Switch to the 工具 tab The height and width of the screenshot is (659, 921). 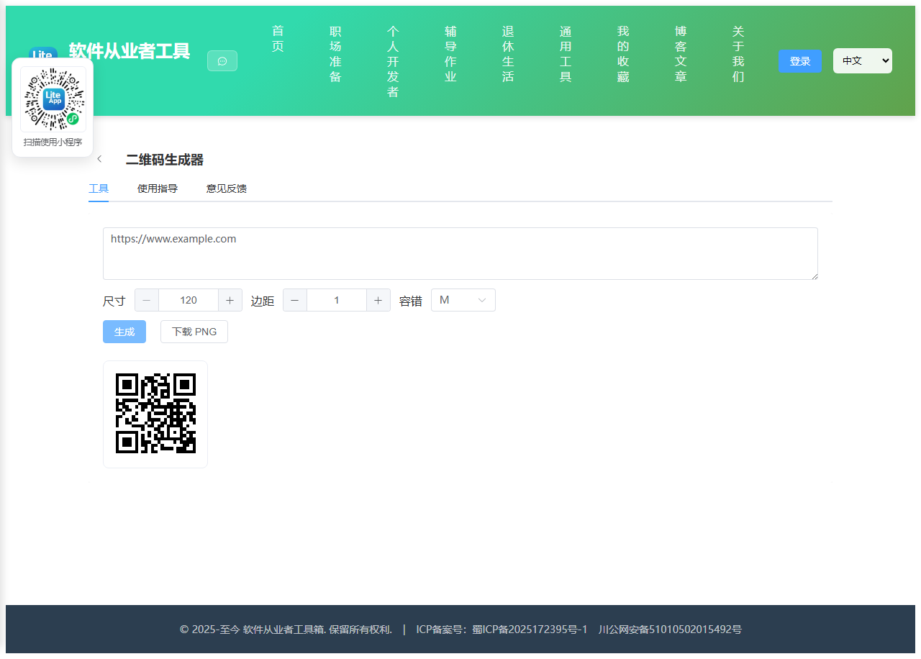(99, 188)
